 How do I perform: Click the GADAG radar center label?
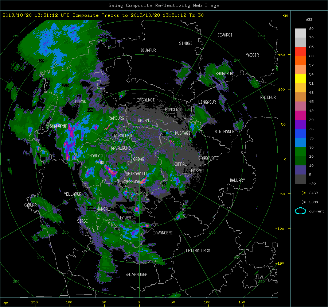pyautogui.click(x=138, y=159)
